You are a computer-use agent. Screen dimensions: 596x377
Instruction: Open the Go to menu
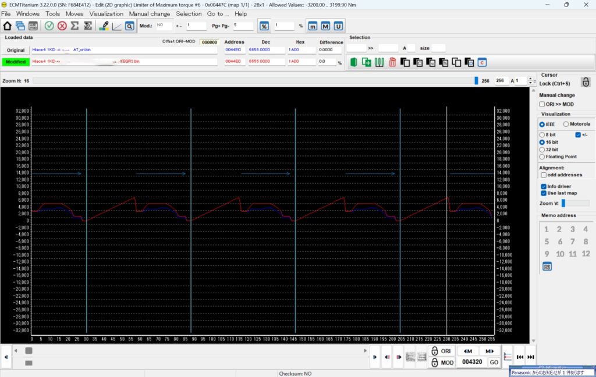pos(218,14)
